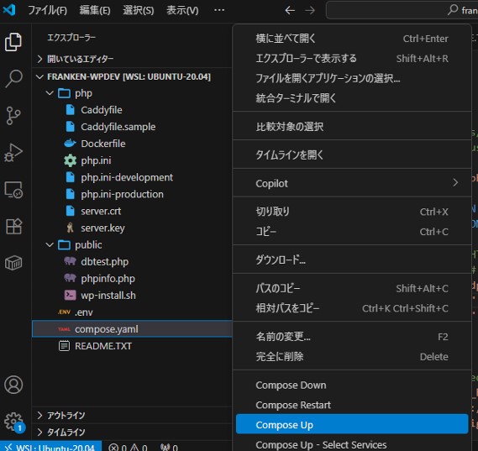Open the Search view in activity bar
This screenshot has height=451, width=478.
[x=13, y=79]
